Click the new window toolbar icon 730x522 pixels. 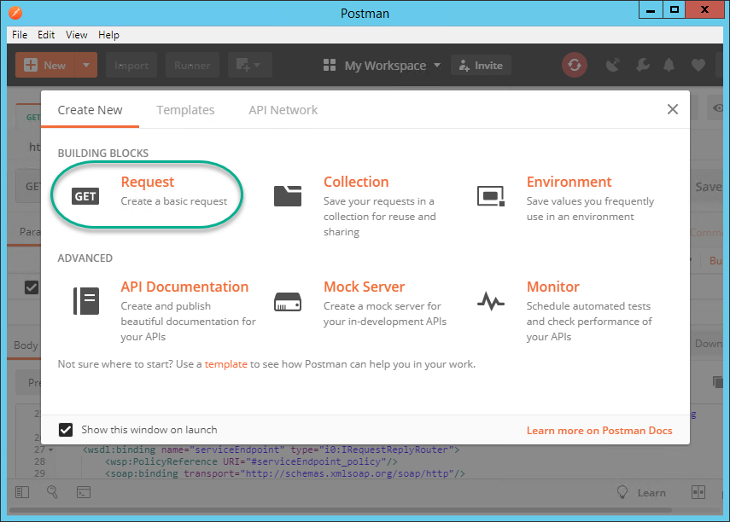249,65
